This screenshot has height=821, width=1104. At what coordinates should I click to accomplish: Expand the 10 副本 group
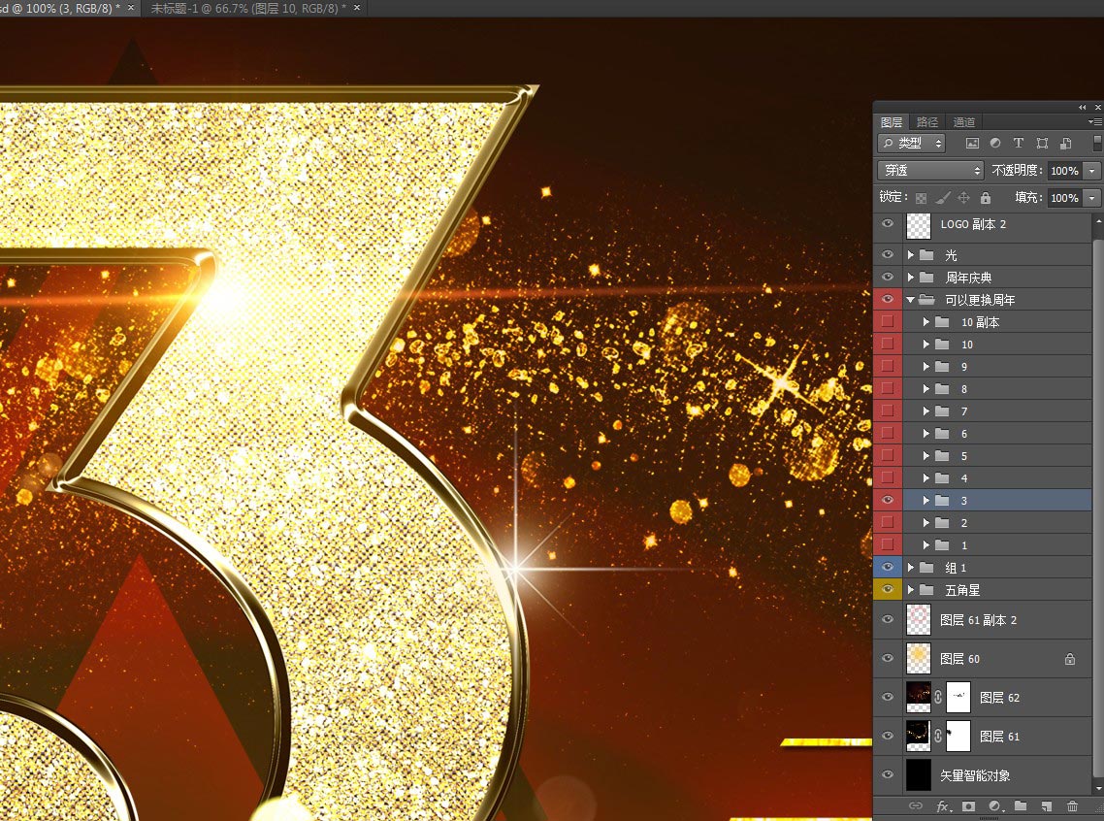(926, 322)
